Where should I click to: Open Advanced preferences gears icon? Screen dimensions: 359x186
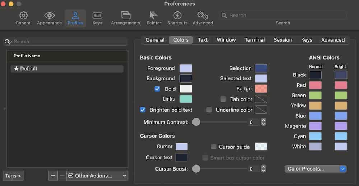pos(202,15)
